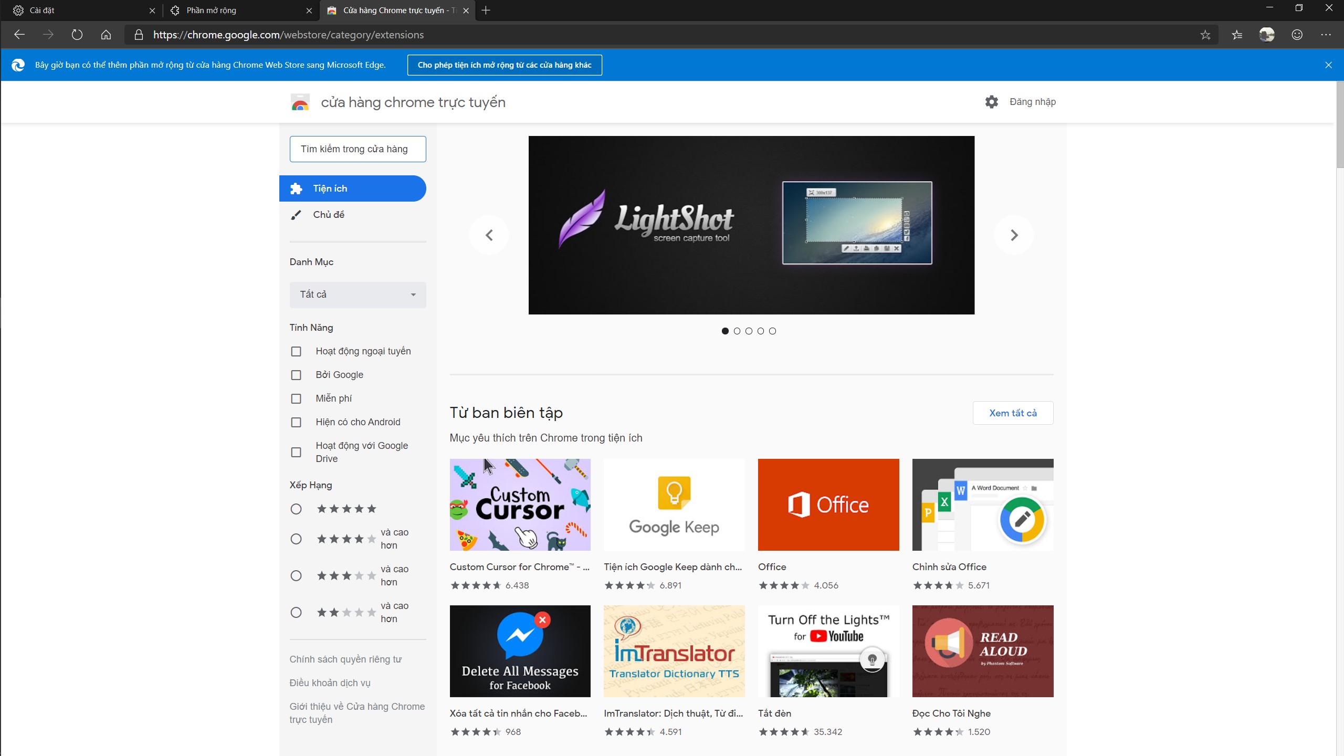Image resolution: width=1344 pixels, height=756 pixels.
Task: Add page to favorites star icon
Action: tap(1205, 35)
